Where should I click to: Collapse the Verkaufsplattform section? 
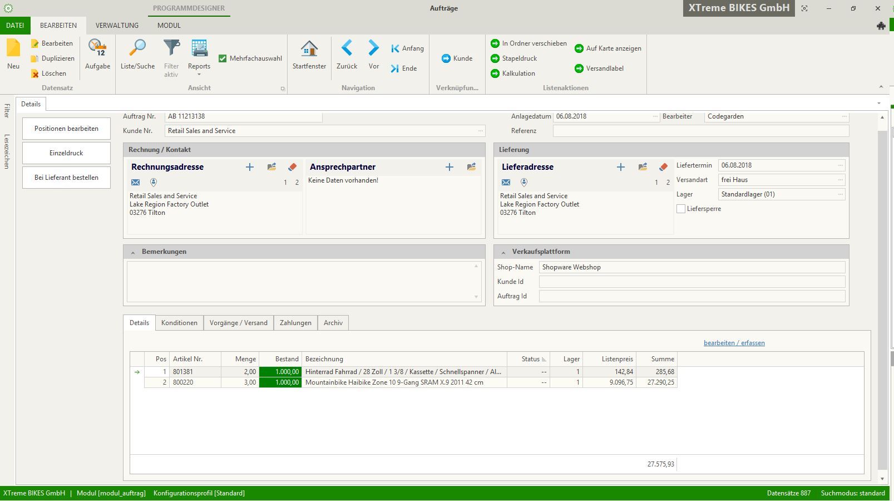pyautogui.click(x=503, y=252)
